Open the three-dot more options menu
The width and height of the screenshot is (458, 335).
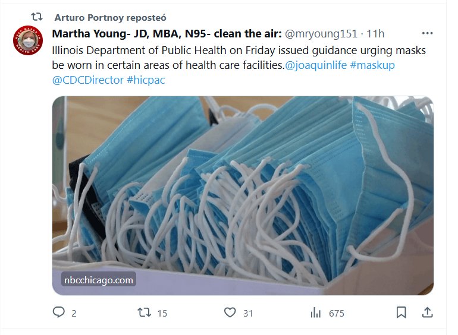427,33
